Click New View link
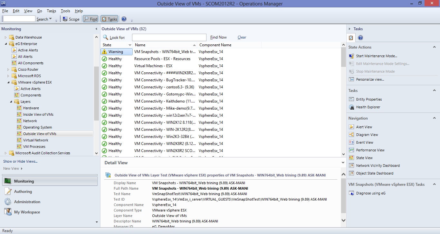 click(11, 168)
